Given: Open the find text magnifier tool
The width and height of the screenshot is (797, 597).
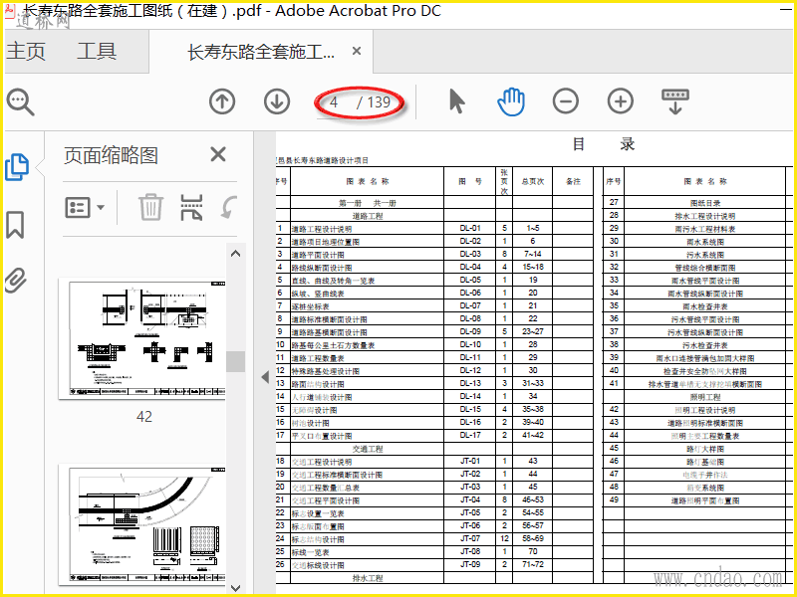Looking at the screenshot, I should coord(20,102).
